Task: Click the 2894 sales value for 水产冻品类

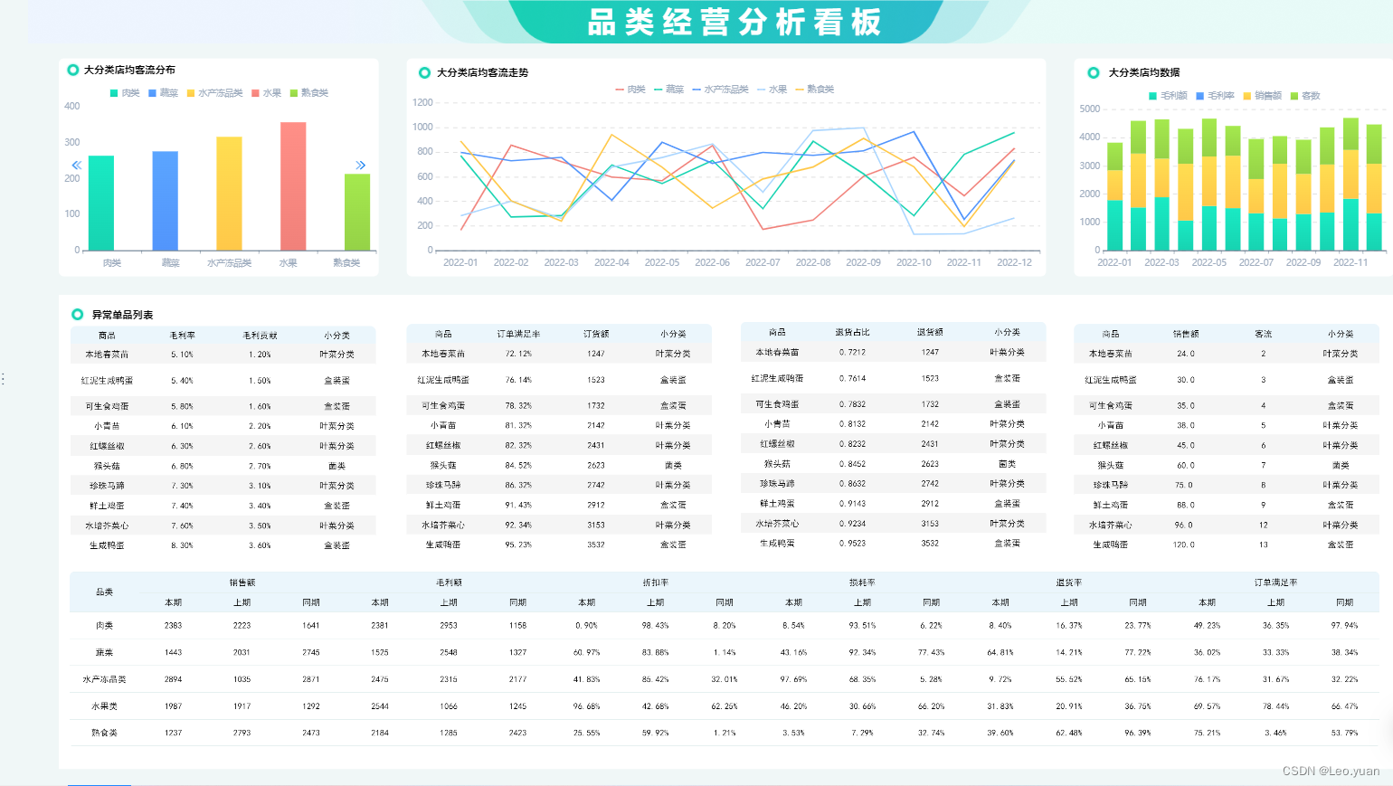Action: point(173,679)
